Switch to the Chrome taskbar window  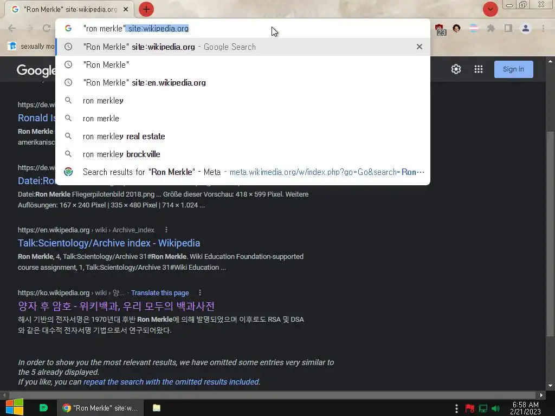click(x=100, y=408)
